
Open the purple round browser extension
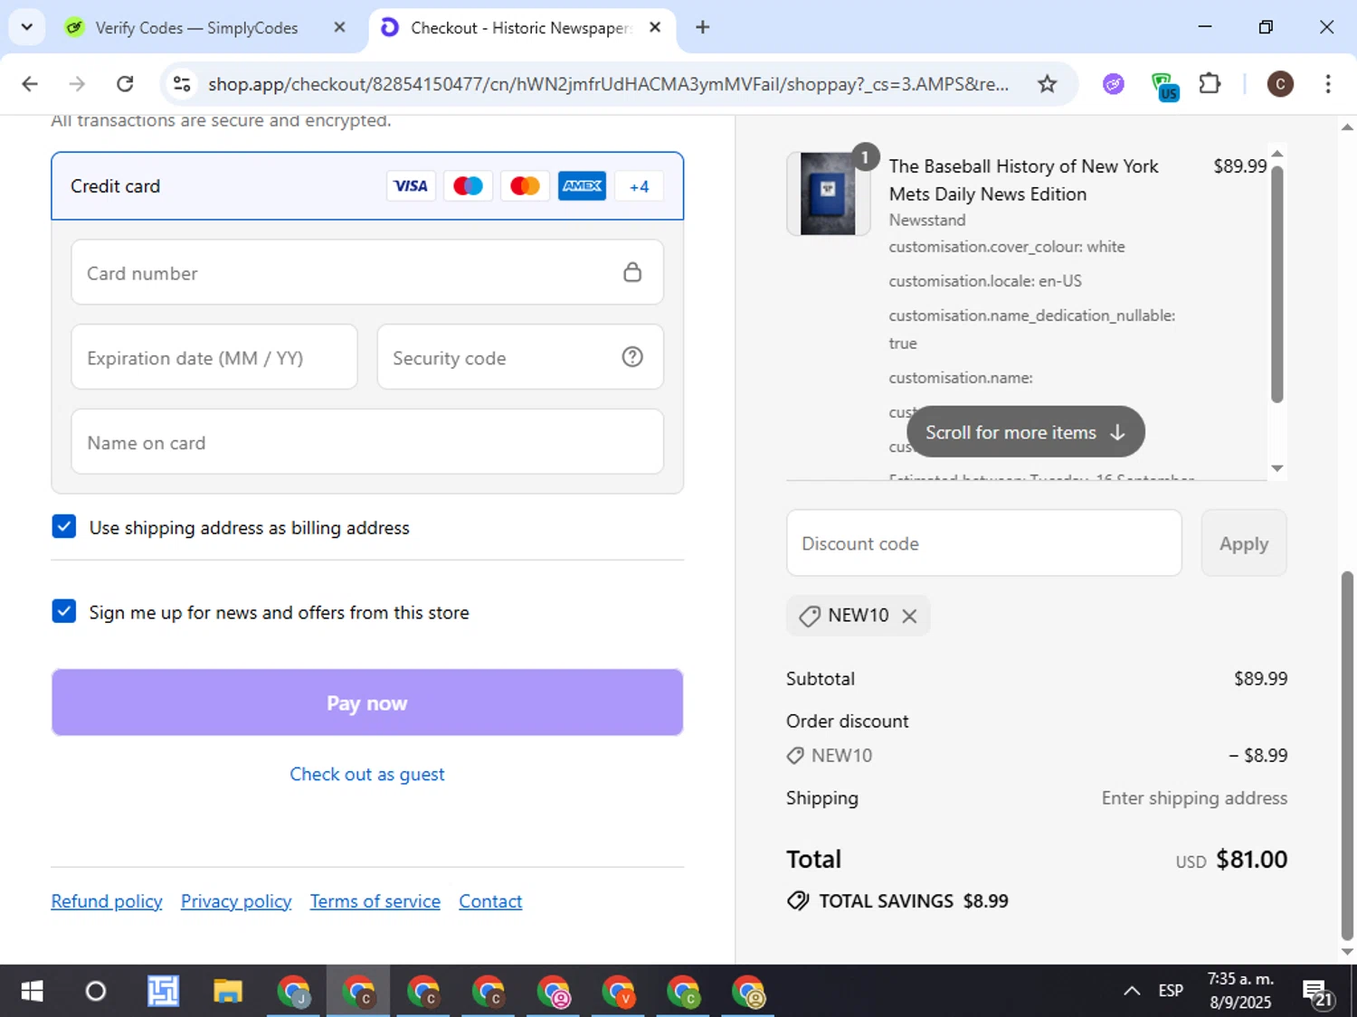click(1114, 84)
